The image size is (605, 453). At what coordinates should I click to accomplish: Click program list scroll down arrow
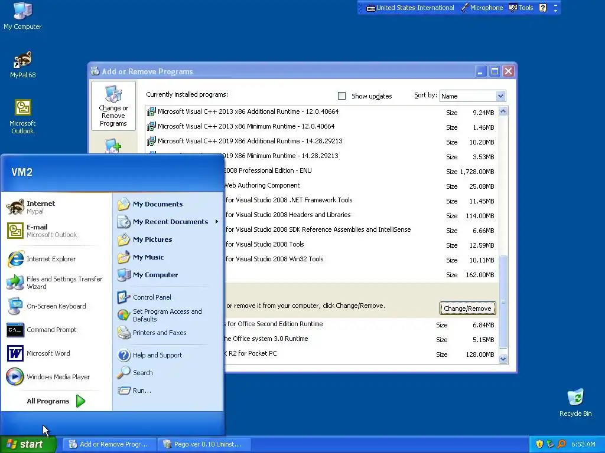coord(503,359)
